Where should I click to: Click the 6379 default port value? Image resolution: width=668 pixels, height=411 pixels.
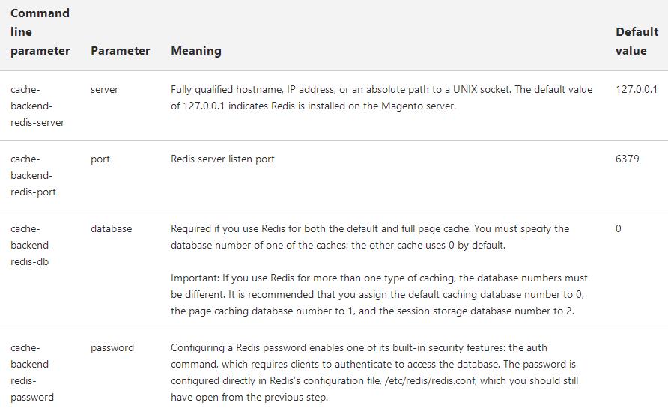coord(627,159)
